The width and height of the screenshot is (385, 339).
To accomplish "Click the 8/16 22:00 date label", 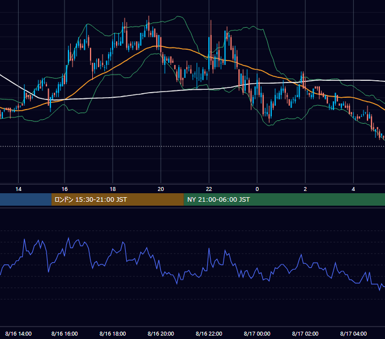I will coord(209,333).
